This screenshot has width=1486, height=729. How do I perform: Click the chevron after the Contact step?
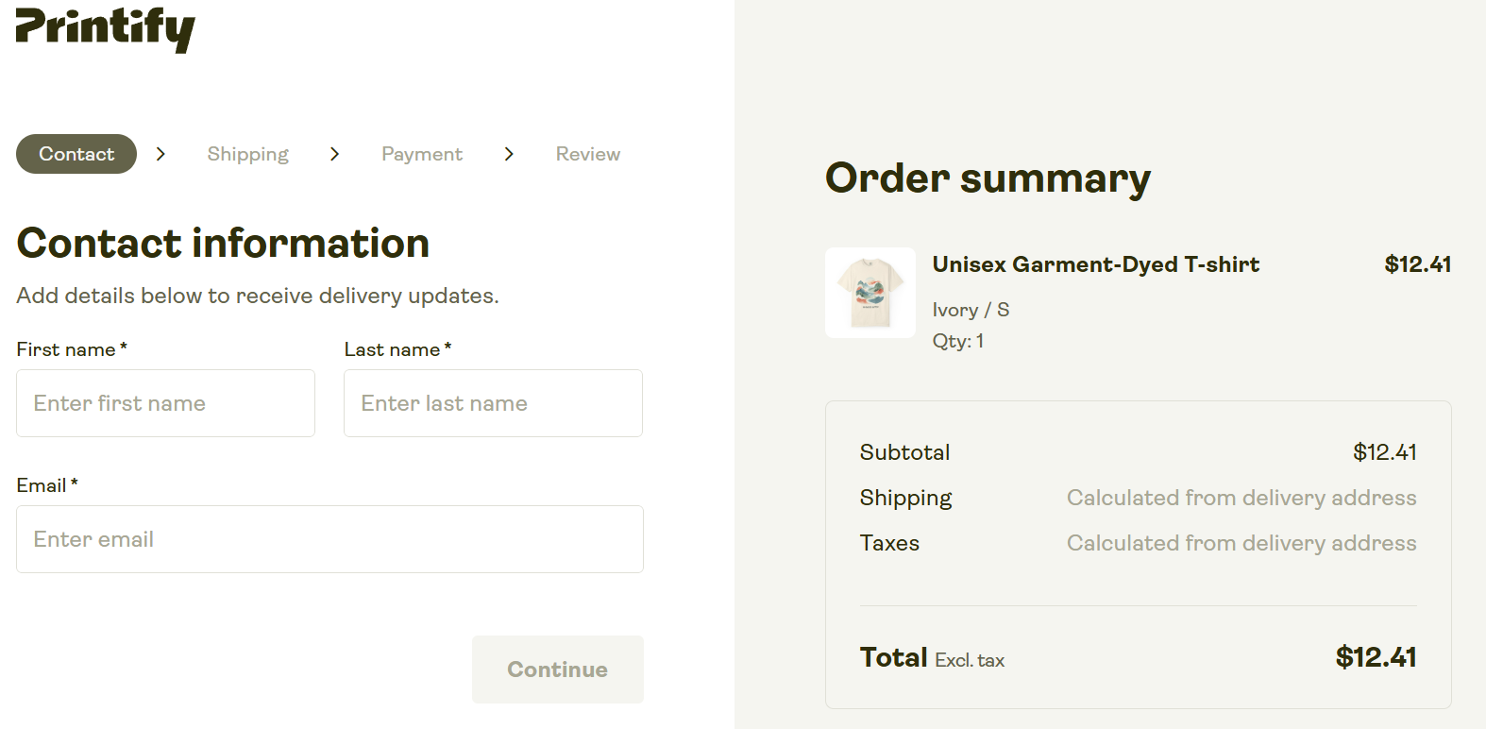pos(160,153)
